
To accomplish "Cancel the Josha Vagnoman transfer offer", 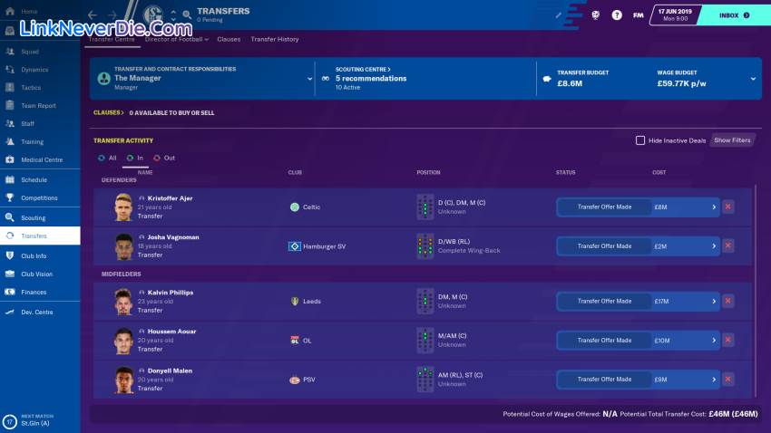I will coord(728,246).
